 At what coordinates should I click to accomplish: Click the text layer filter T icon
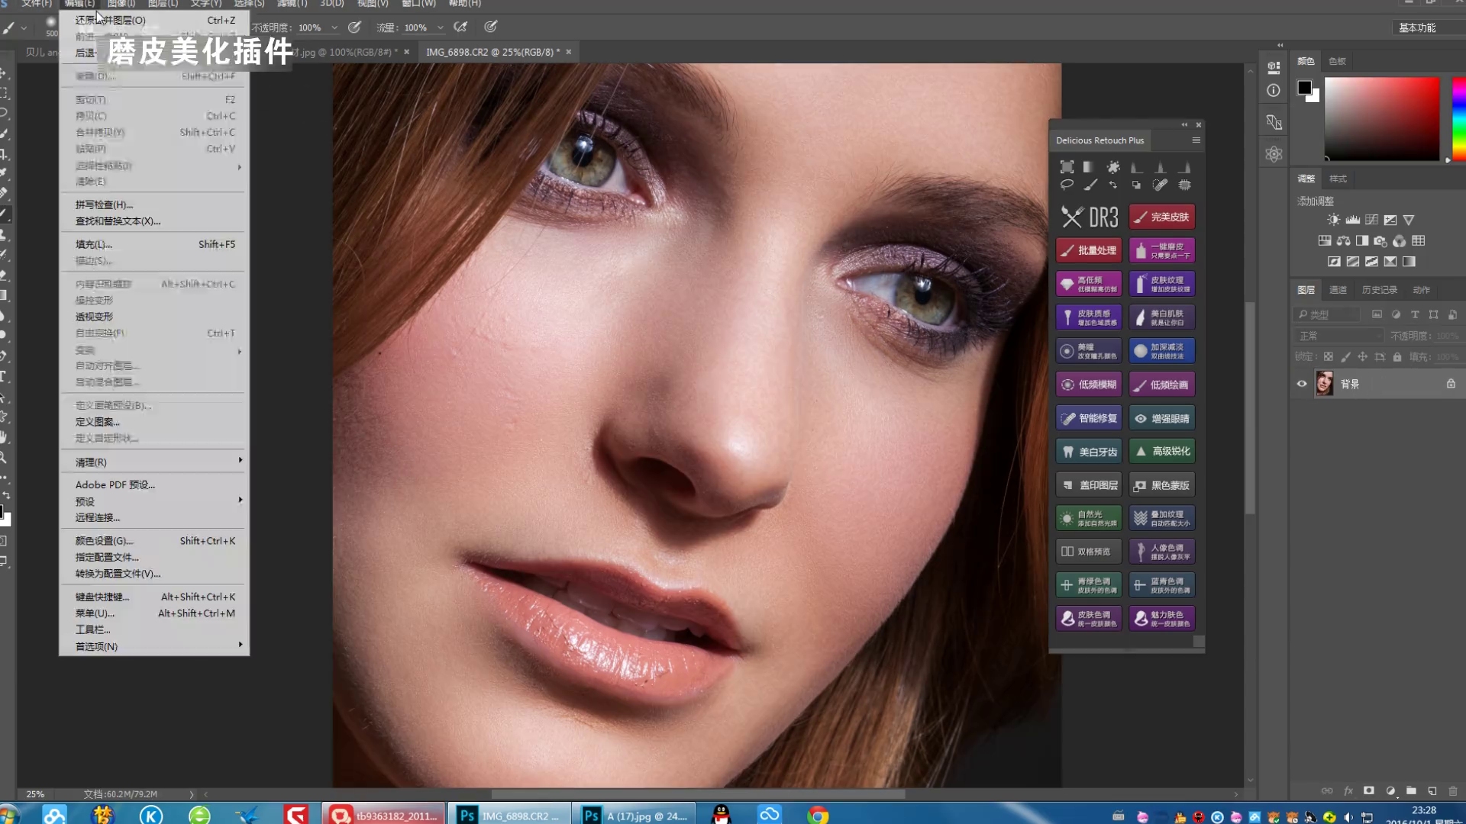pos(1415,314)
